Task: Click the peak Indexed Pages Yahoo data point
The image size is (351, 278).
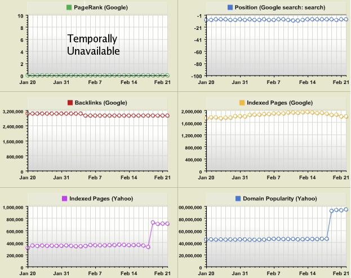Action: pos(153,222)
